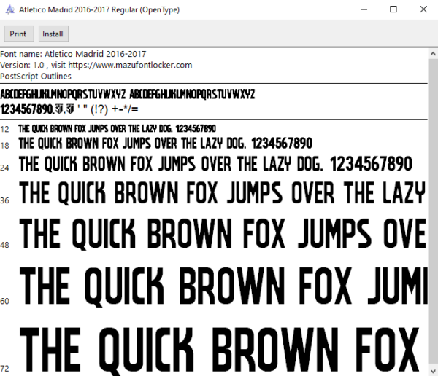Click the 'PostScript Outlines' text
The image size is (438, 376).
36,77
